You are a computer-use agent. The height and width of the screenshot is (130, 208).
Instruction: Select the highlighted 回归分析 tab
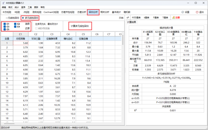(x=93, y=12)
